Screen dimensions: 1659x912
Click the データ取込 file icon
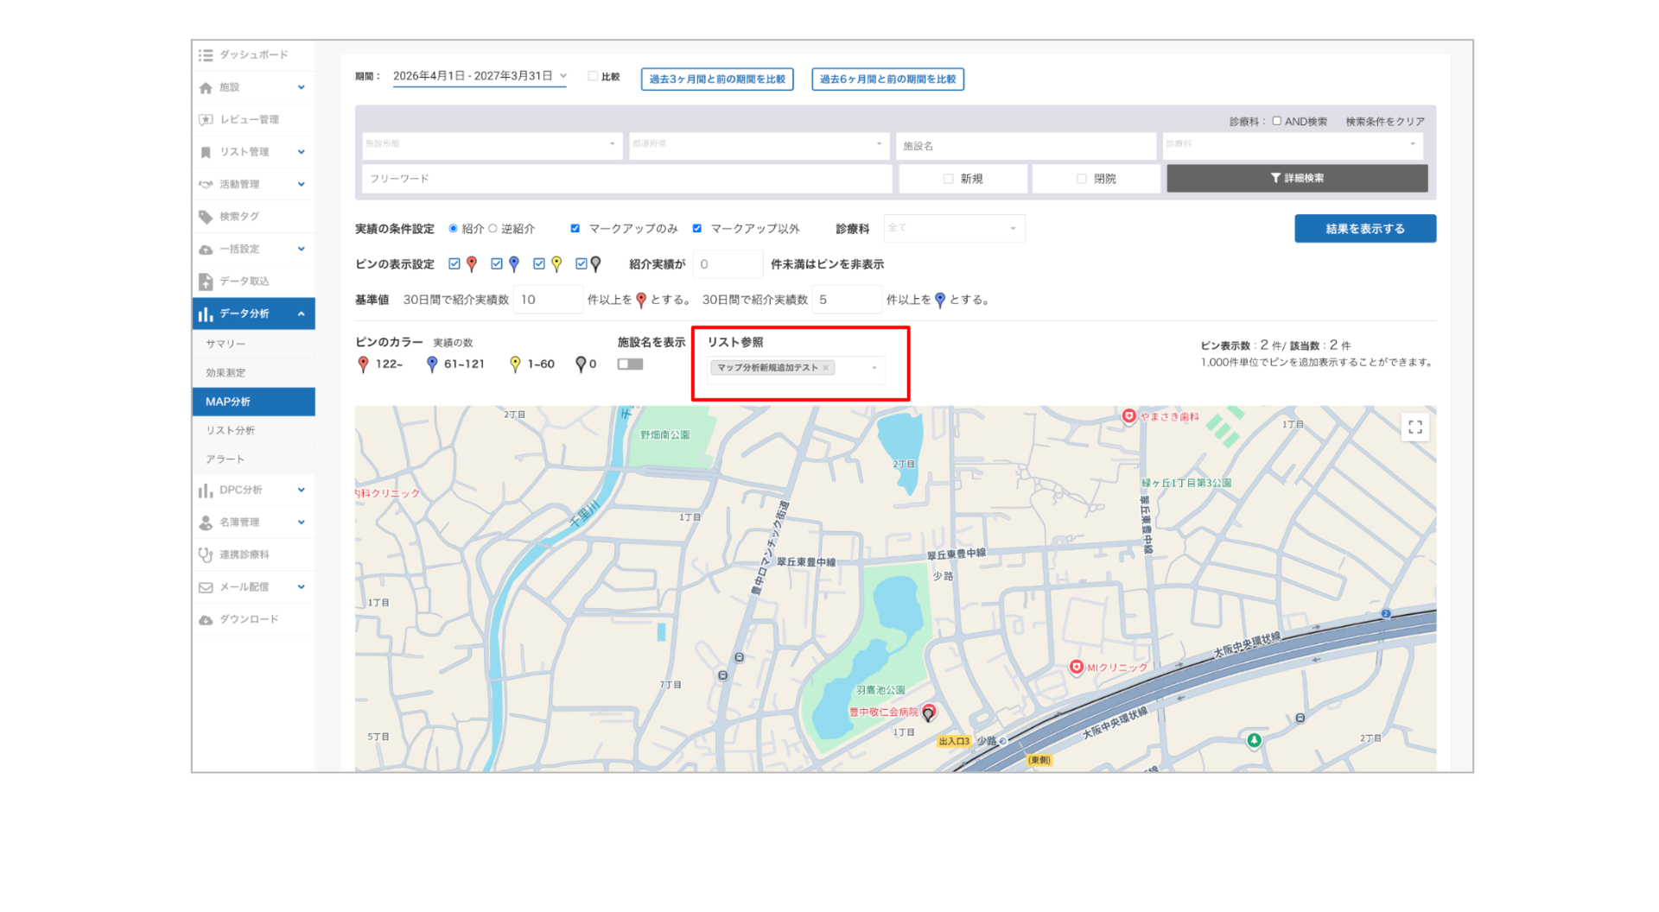[205, 282]
